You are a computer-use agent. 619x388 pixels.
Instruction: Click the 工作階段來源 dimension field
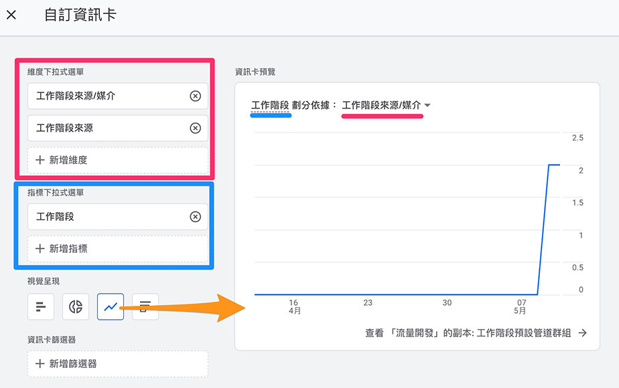(107, 128)
